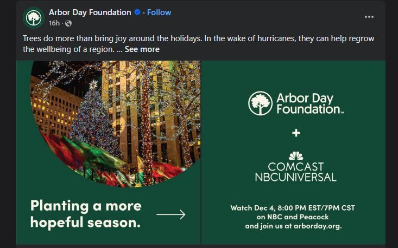This screenshot has width=398, height=248.
Task: Click the white right-pointing arrow icon
Action: (171, 215)
